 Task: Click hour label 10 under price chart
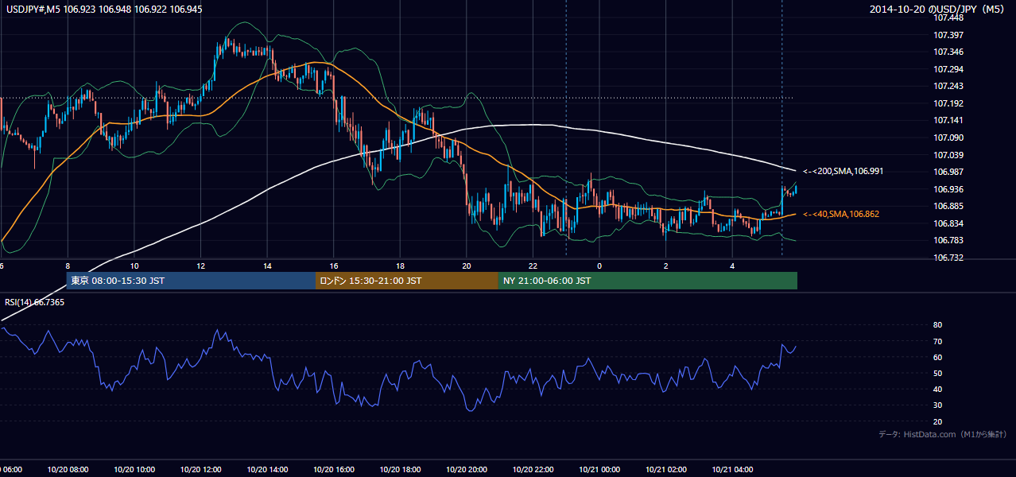134,266
